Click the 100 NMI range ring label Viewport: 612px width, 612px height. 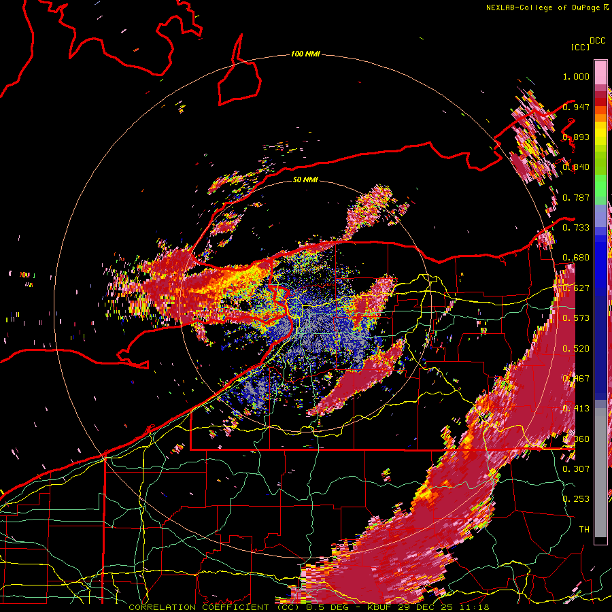click(305, 54)
